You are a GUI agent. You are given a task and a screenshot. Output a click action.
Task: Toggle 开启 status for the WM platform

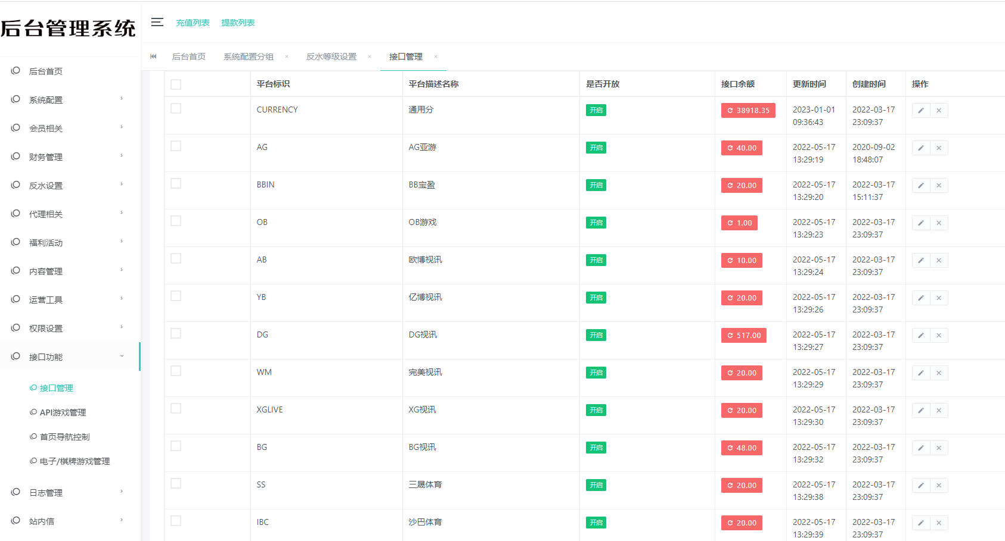(x=595, y=373)
